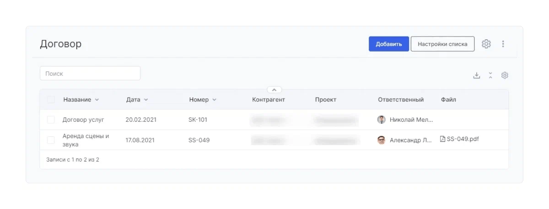Click the collapse rows double-chevron icon

click(x=490, y=75)
